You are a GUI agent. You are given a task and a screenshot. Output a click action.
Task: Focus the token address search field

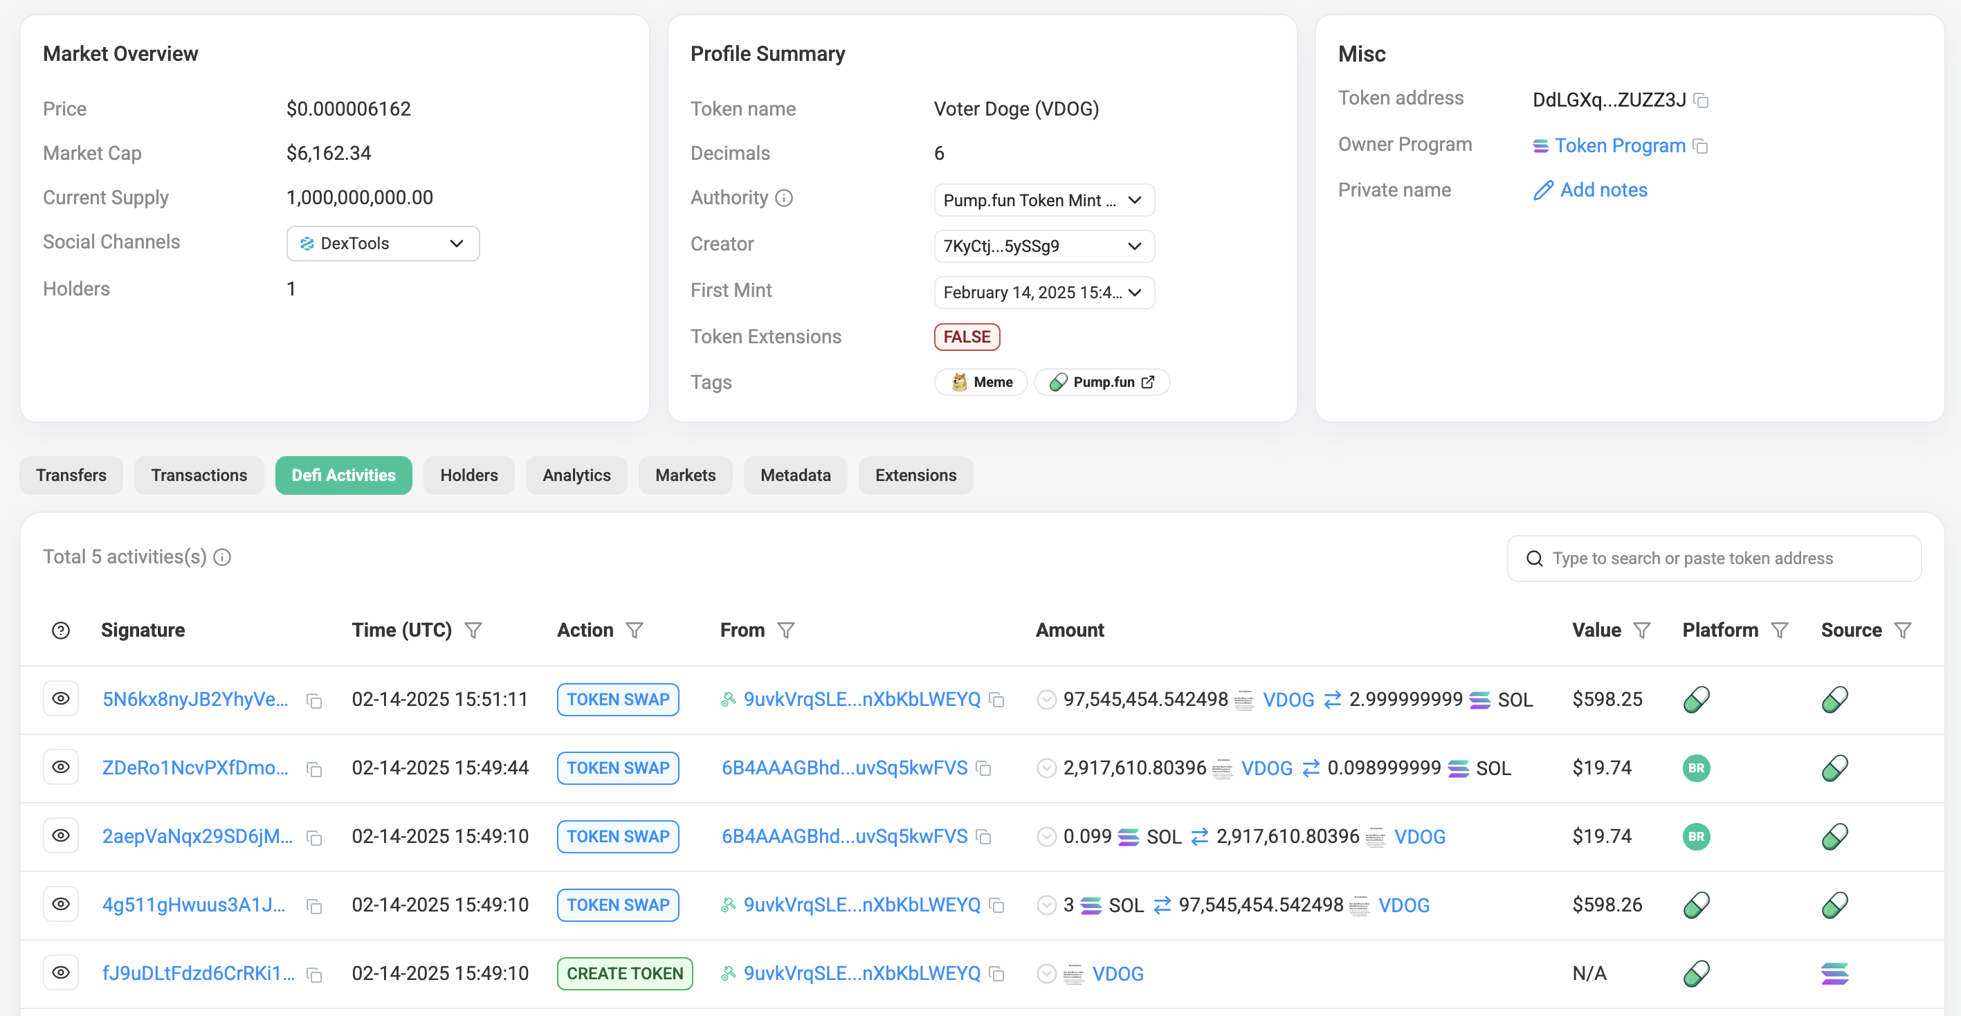[1713, 559]
